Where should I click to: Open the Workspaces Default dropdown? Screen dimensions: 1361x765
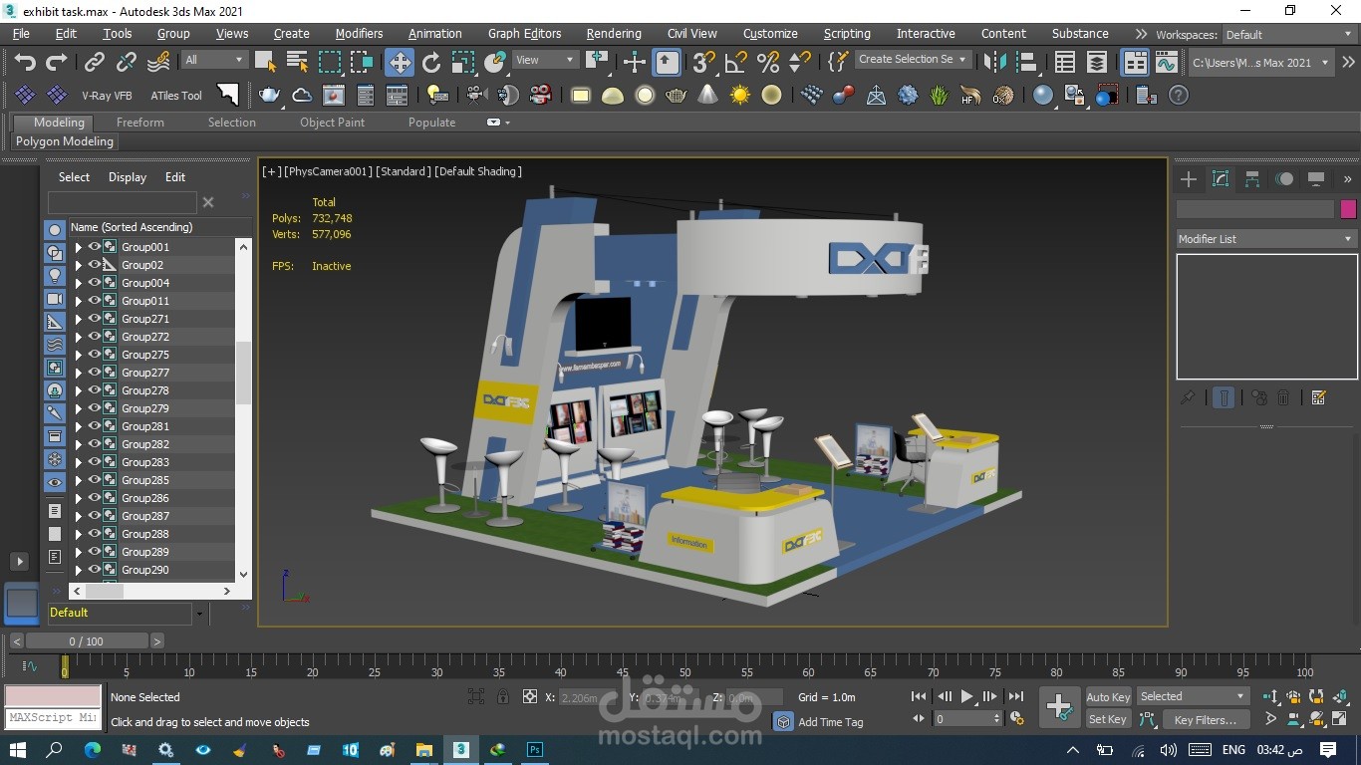(x=1288, y=35)
